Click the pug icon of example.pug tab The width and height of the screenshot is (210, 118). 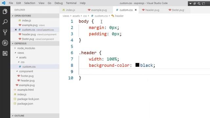[89, 10]
